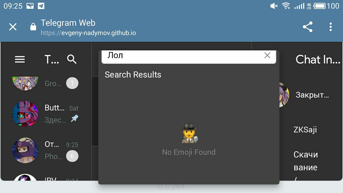
Task: Tap the share icon in browser bar
Action: (308, 27)
